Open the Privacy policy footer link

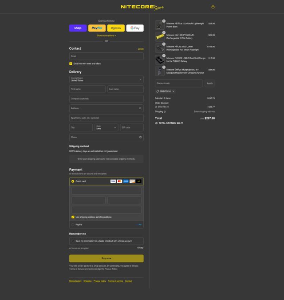pyautogui.click(x=100, y=281)
